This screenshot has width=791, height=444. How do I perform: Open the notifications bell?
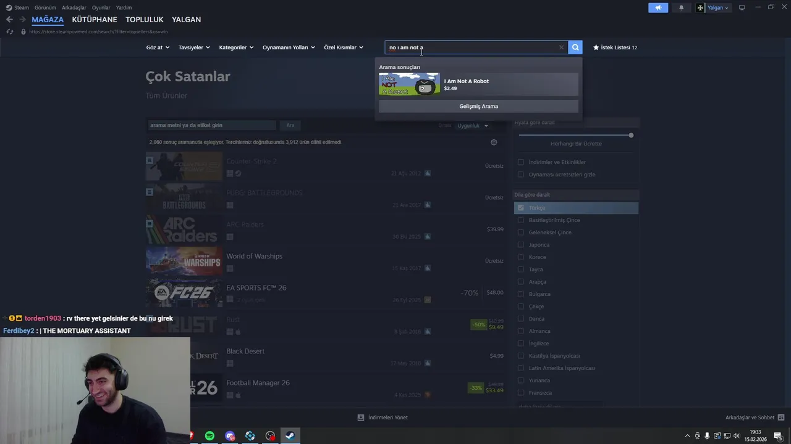pos(681,7)
